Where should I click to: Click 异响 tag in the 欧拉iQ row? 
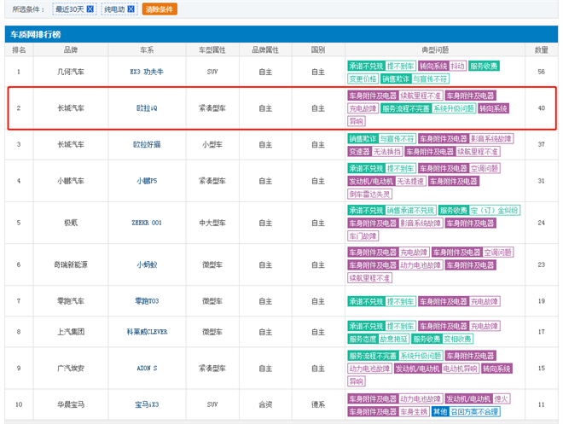pyautogui.click(x=357, y=121)
